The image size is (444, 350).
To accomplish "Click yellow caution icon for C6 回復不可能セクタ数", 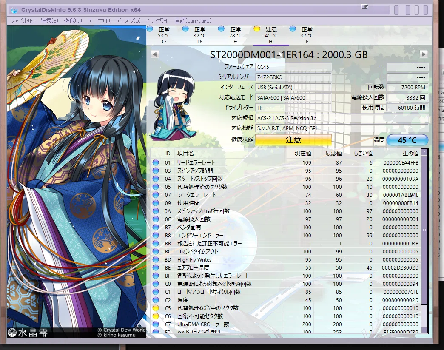I will tap(156, 316).
